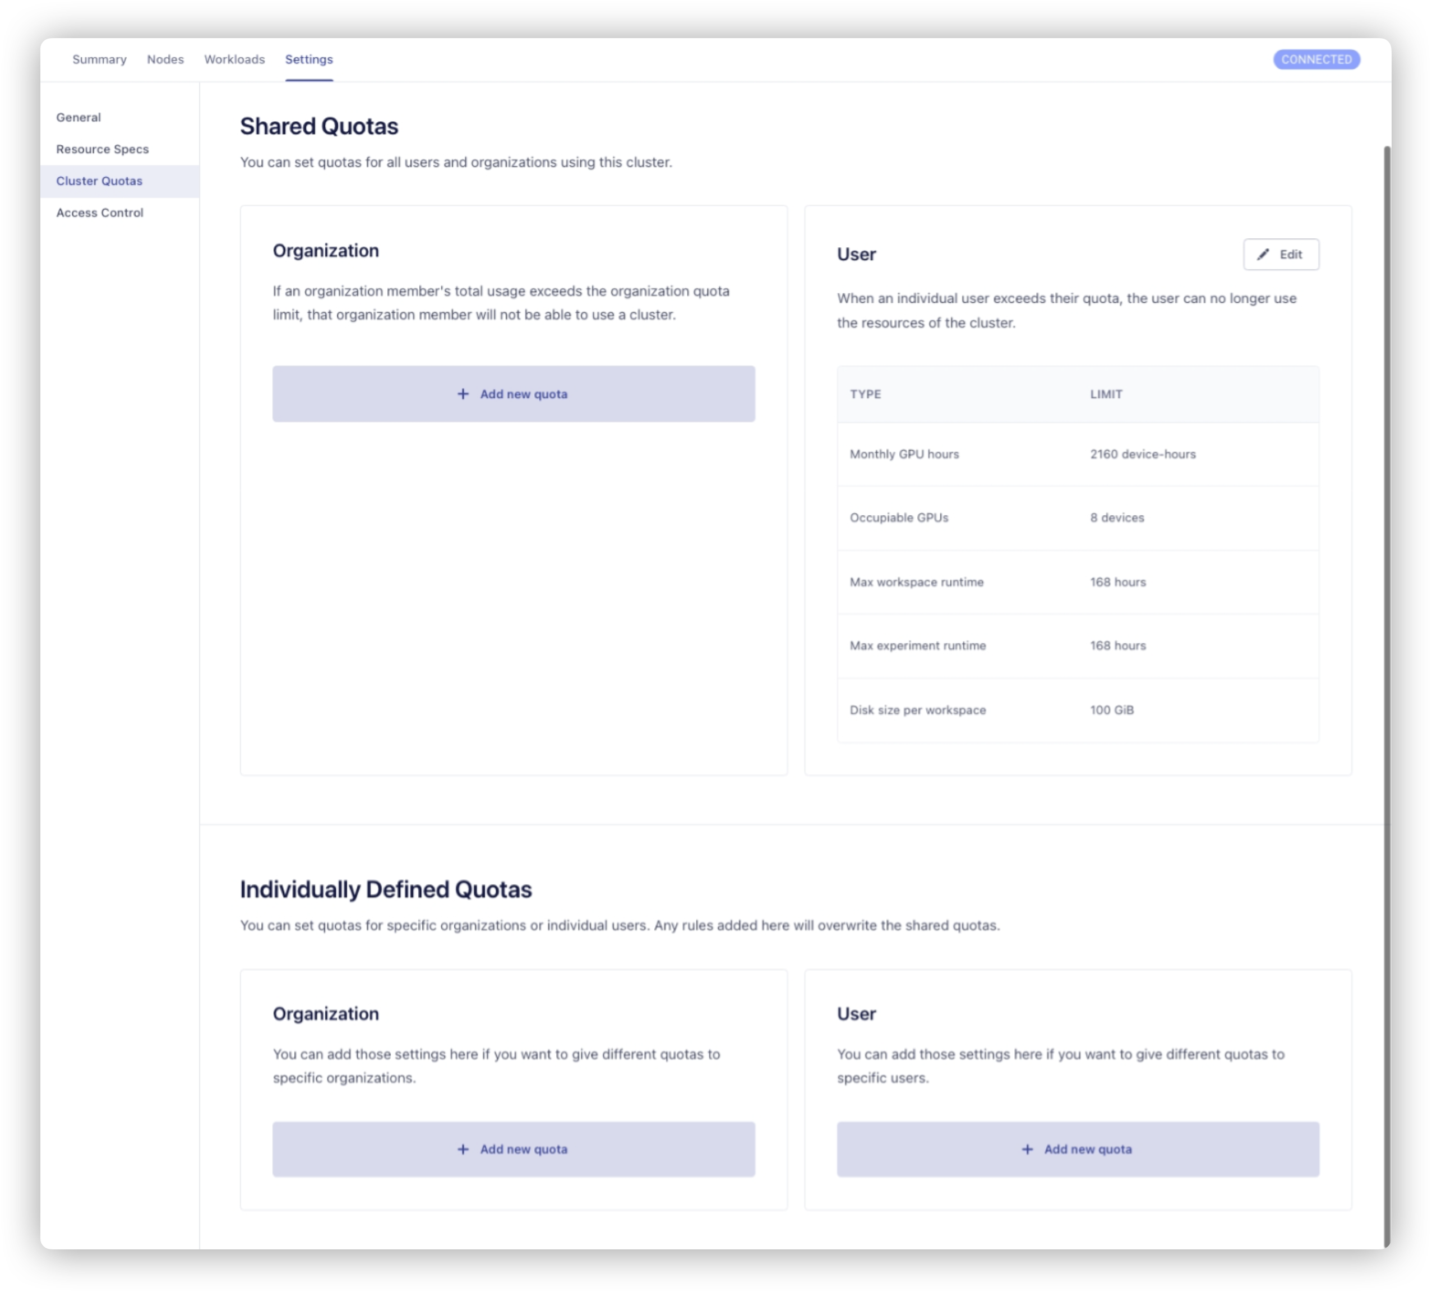1432x1292 pixels.
Task: Go to the Workloads tab
Action: (234, 59)
